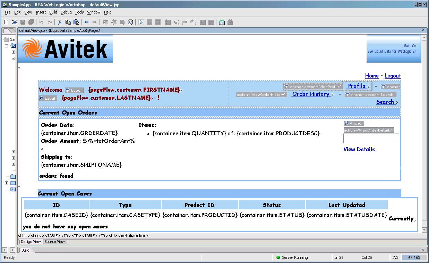429x263 pixels.
Task: Click the Copy toolbar icon
Action: (x=68, y=22)
